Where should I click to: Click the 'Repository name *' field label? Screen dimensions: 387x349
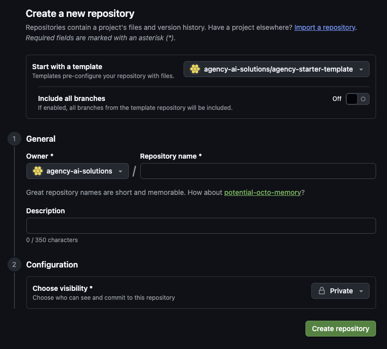tap(171, 156)
